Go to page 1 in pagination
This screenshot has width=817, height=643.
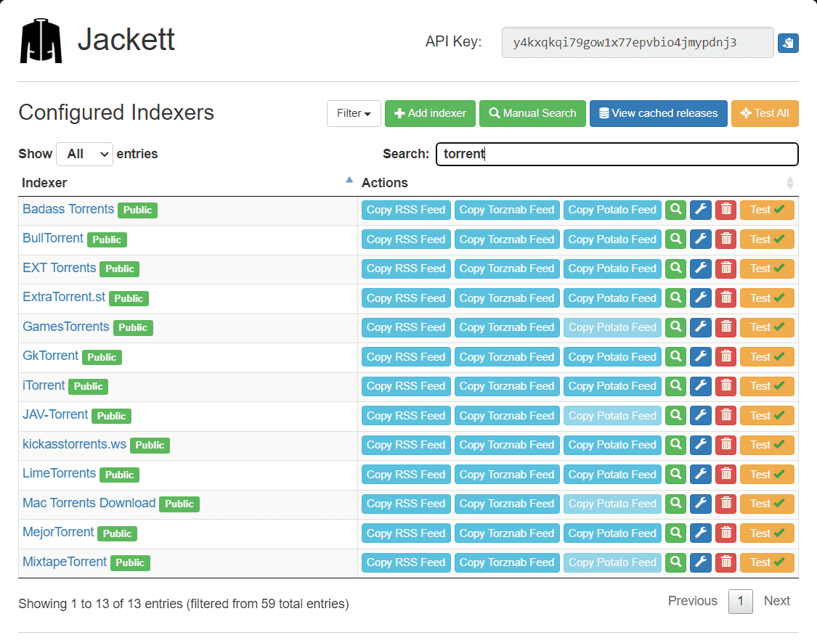(740, 601)
